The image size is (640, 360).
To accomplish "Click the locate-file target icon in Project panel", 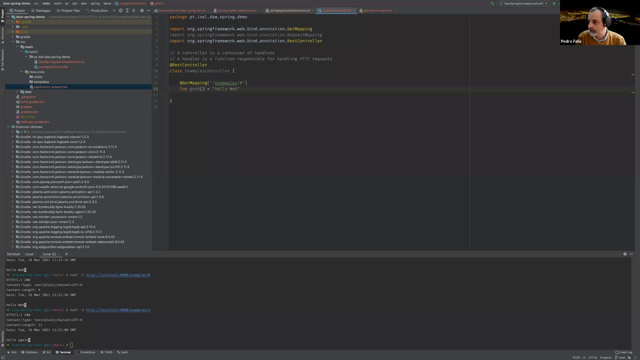I will pos(120,10).
